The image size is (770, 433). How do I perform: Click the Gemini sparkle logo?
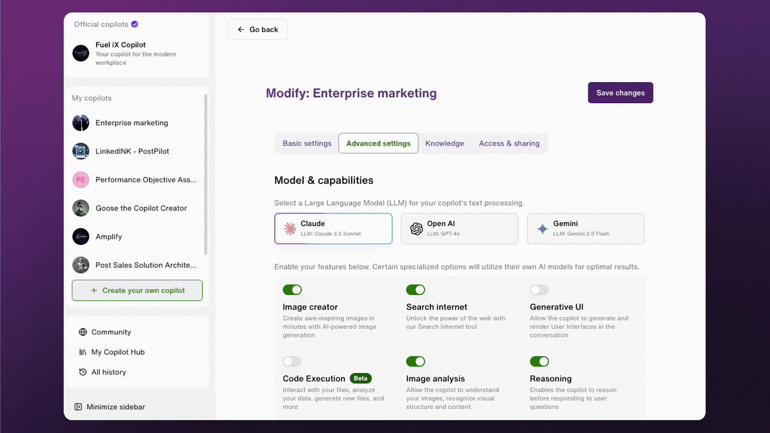543,228
